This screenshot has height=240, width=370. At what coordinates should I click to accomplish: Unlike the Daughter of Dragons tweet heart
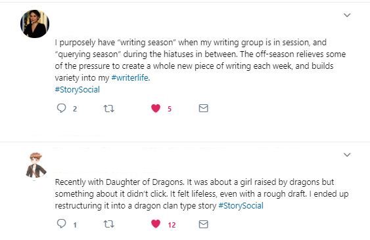click(x=156, y=224)
